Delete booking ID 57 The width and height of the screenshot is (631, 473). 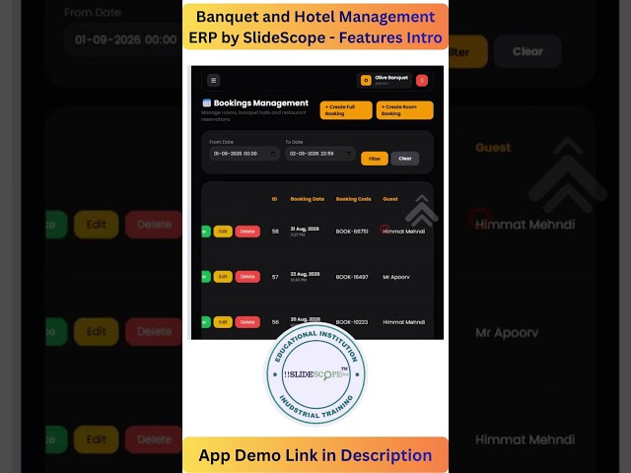pos(247,277)
